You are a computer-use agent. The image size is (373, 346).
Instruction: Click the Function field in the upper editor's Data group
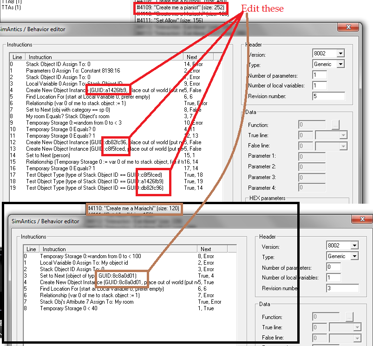coord(312,125)
